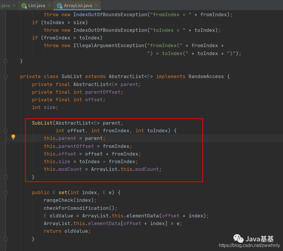Image resolution: width=283 pixels, height=251 pixels.
Task: Click the 'set' method name
Action: [63, 193]
